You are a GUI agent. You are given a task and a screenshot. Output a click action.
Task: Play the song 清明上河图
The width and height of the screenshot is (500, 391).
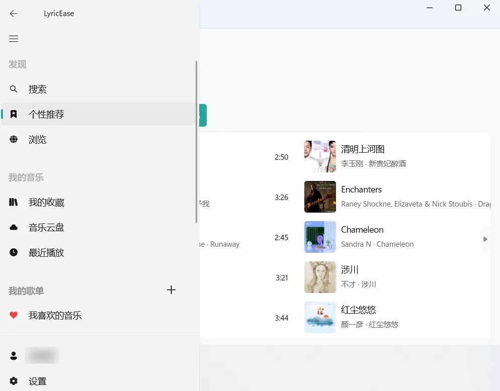(363, 149)
